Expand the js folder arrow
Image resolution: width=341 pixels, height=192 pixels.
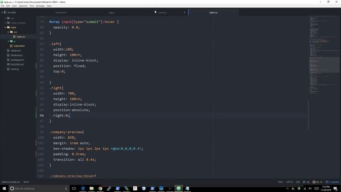click(9, 41)
